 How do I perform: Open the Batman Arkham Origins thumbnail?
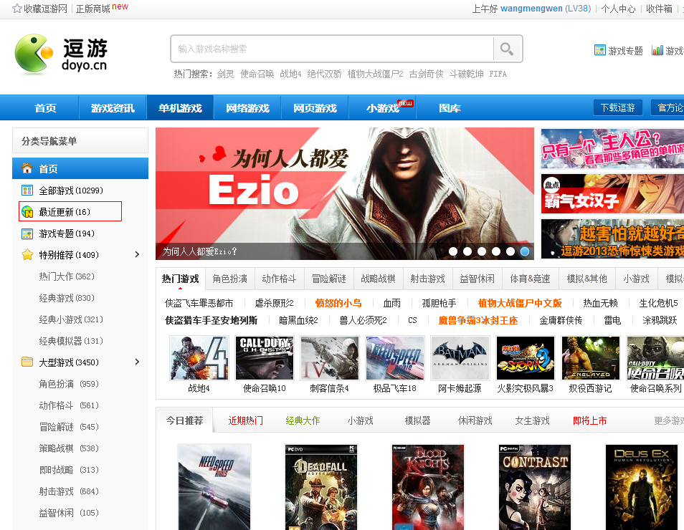[460, 358]
